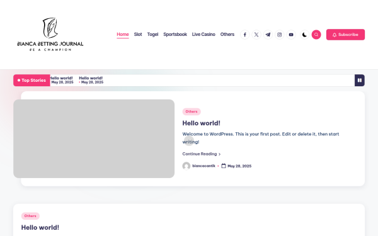Open the featured Hello world! post title
This screenshot has width=378, height=236.
202,123
